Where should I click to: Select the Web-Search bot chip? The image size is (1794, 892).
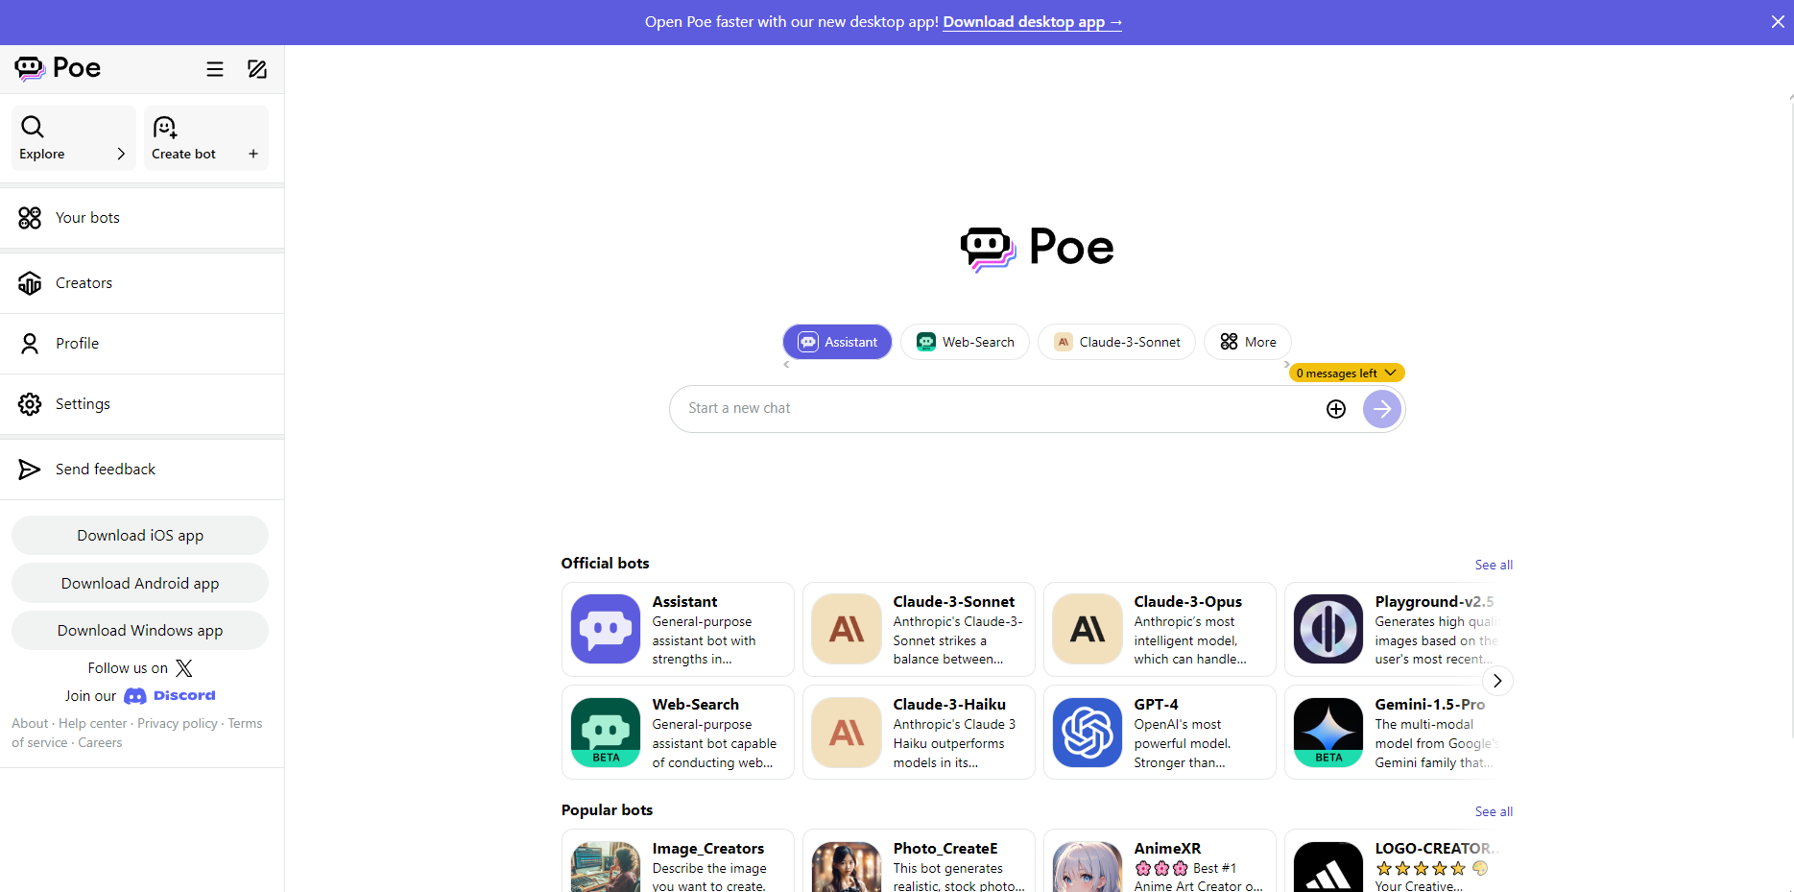tap(965, 342)
